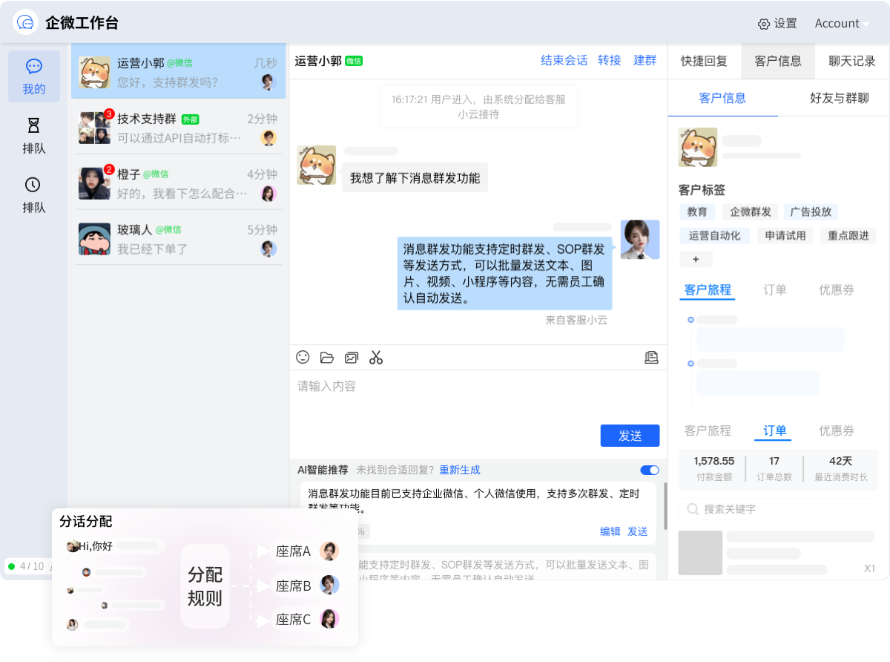Click the scissors screenshot icon
This screenshot has width=890, height=662.
point(376,357)
